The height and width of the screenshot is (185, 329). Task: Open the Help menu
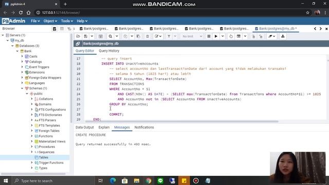point(82,21)
